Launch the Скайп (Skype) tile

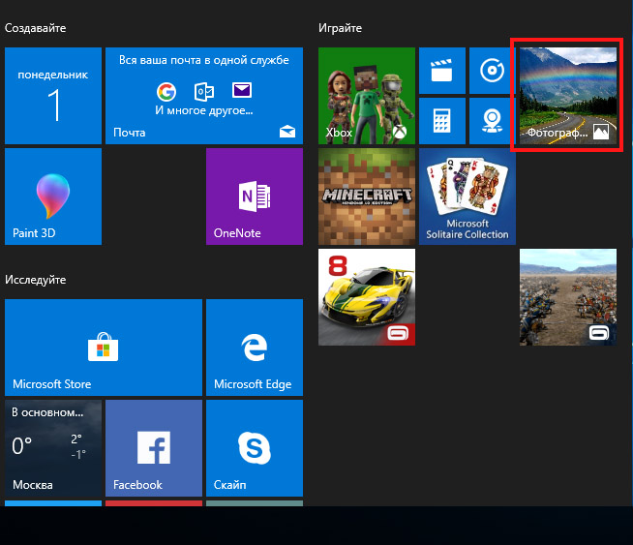click(255, 448)
